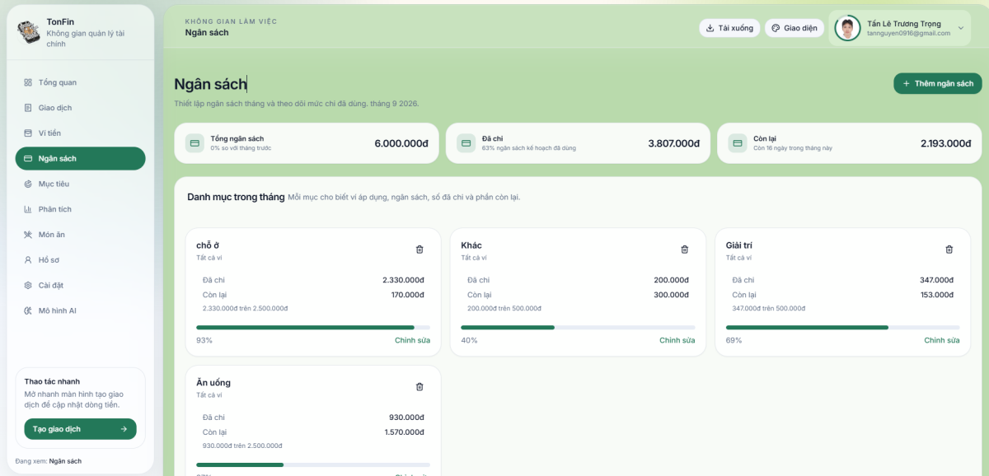Viewport: 989px width, 476px height.
Task: Click the Đã chi card icon
Action: [466, 143]
